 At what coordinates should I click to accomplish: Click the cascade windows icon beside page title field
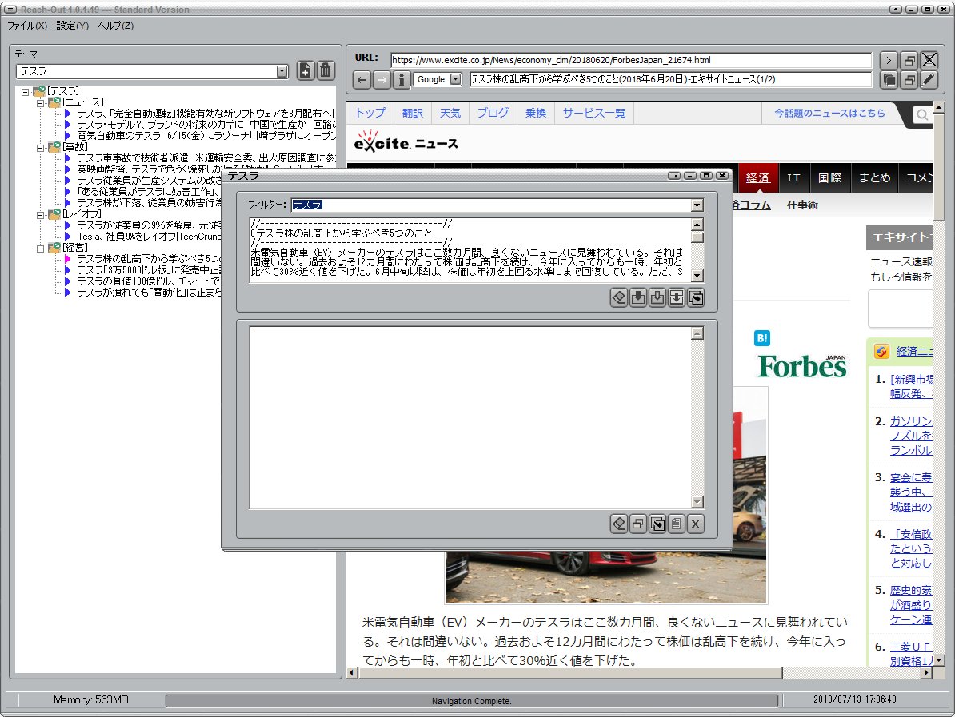(909, 80)
